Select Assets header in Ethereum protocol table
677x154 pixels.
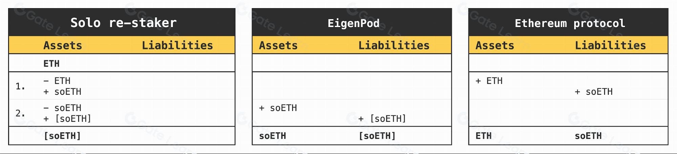[494, 45]
